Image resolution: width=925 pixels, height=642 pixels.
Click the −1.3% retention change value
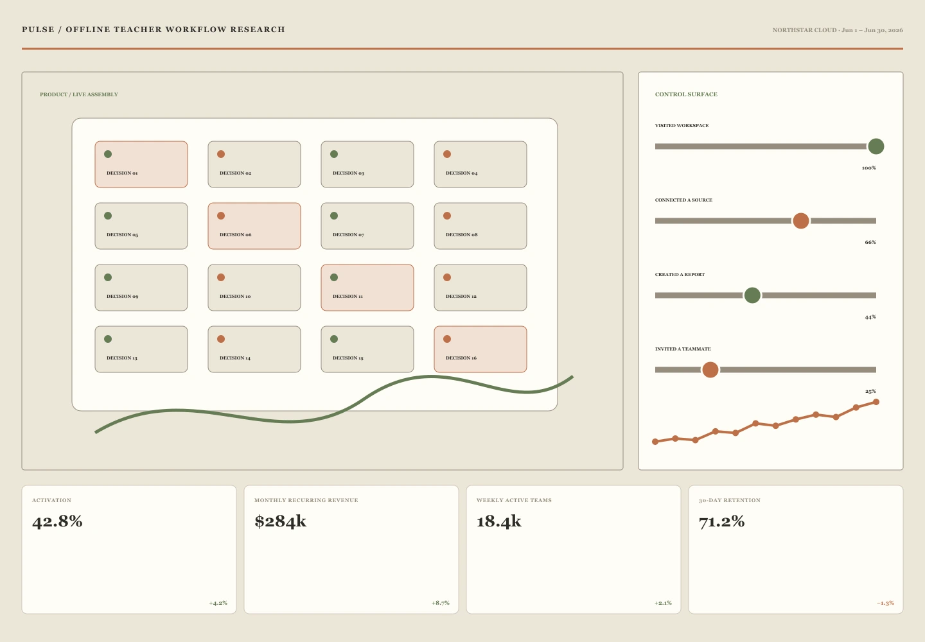click(885, 603)
